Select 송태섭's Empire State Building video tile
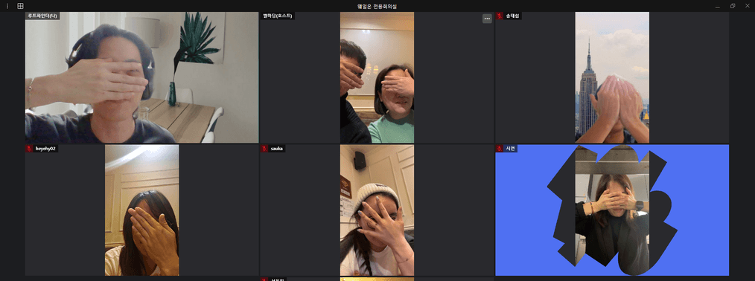The image size is (755, 281). [611, 77]
